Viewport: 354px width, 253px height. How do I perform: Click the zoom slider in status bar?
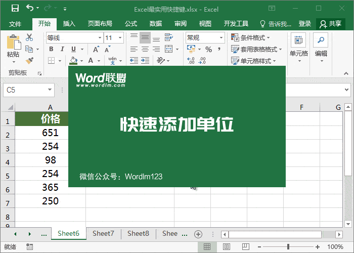(288, 247)
